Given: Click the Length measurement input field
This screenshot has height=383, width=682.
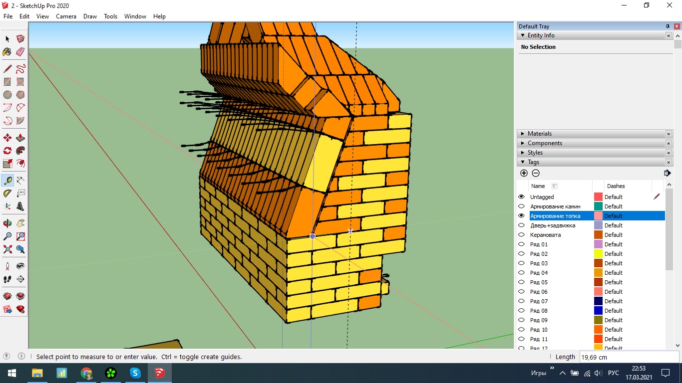Looking at the screenshot, I should point(628,357).
